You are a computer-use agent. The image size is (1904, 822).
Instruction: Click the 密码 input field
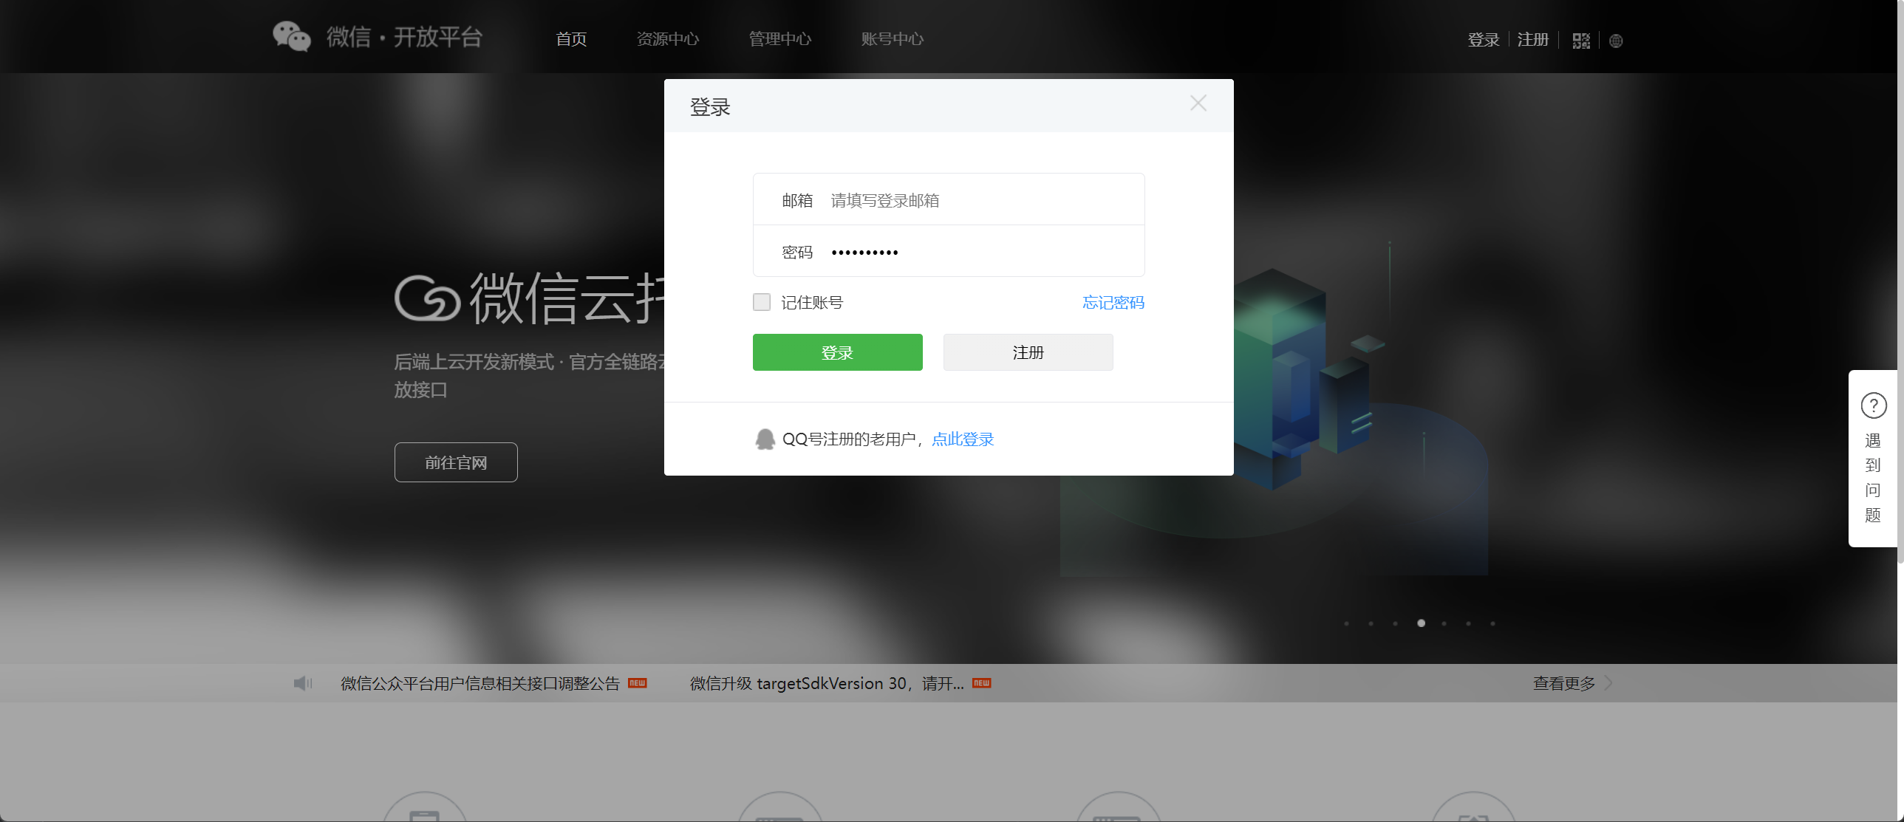948,251
